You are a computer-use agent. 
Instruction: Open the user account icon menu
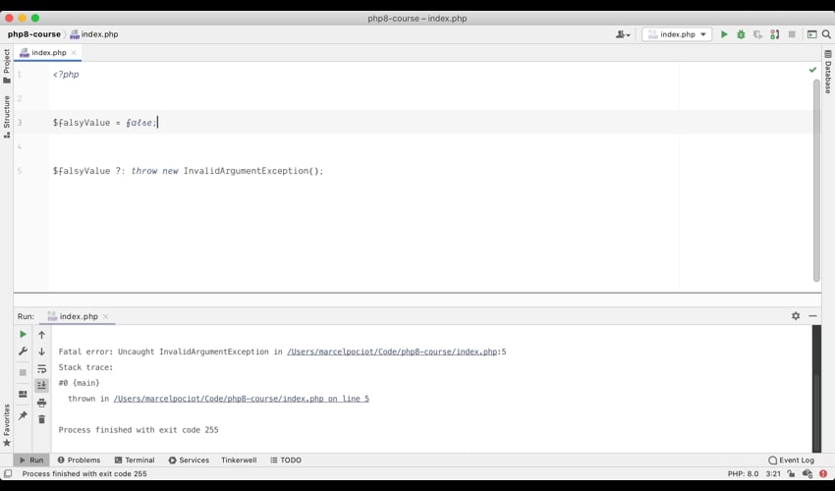pos(623,34)
